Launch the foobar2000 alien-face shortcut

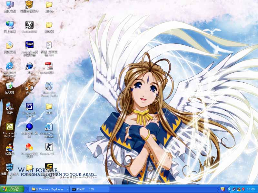click(x=29, y=27)
